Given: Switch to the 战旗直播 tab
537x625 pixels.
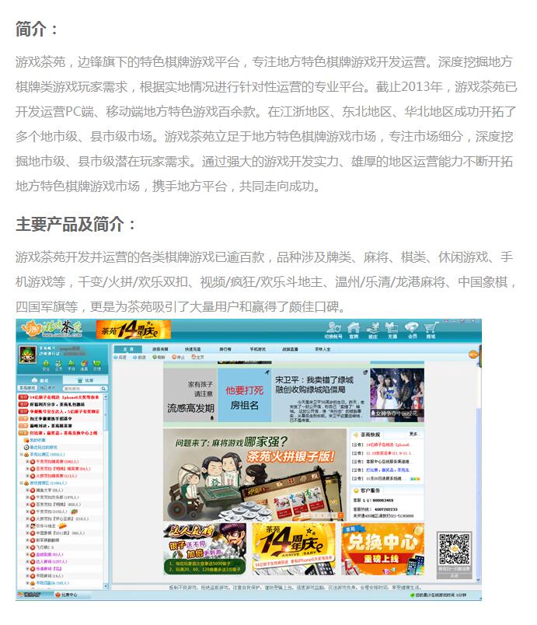Looking at the screenshot, I should 290,349.
